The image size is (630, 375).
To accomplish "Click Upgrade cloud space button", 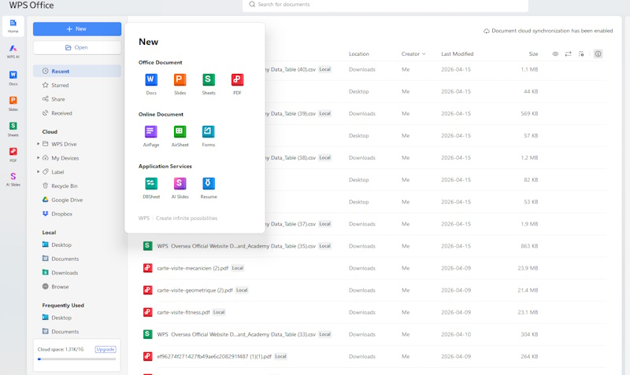I will tap(106, 349).
